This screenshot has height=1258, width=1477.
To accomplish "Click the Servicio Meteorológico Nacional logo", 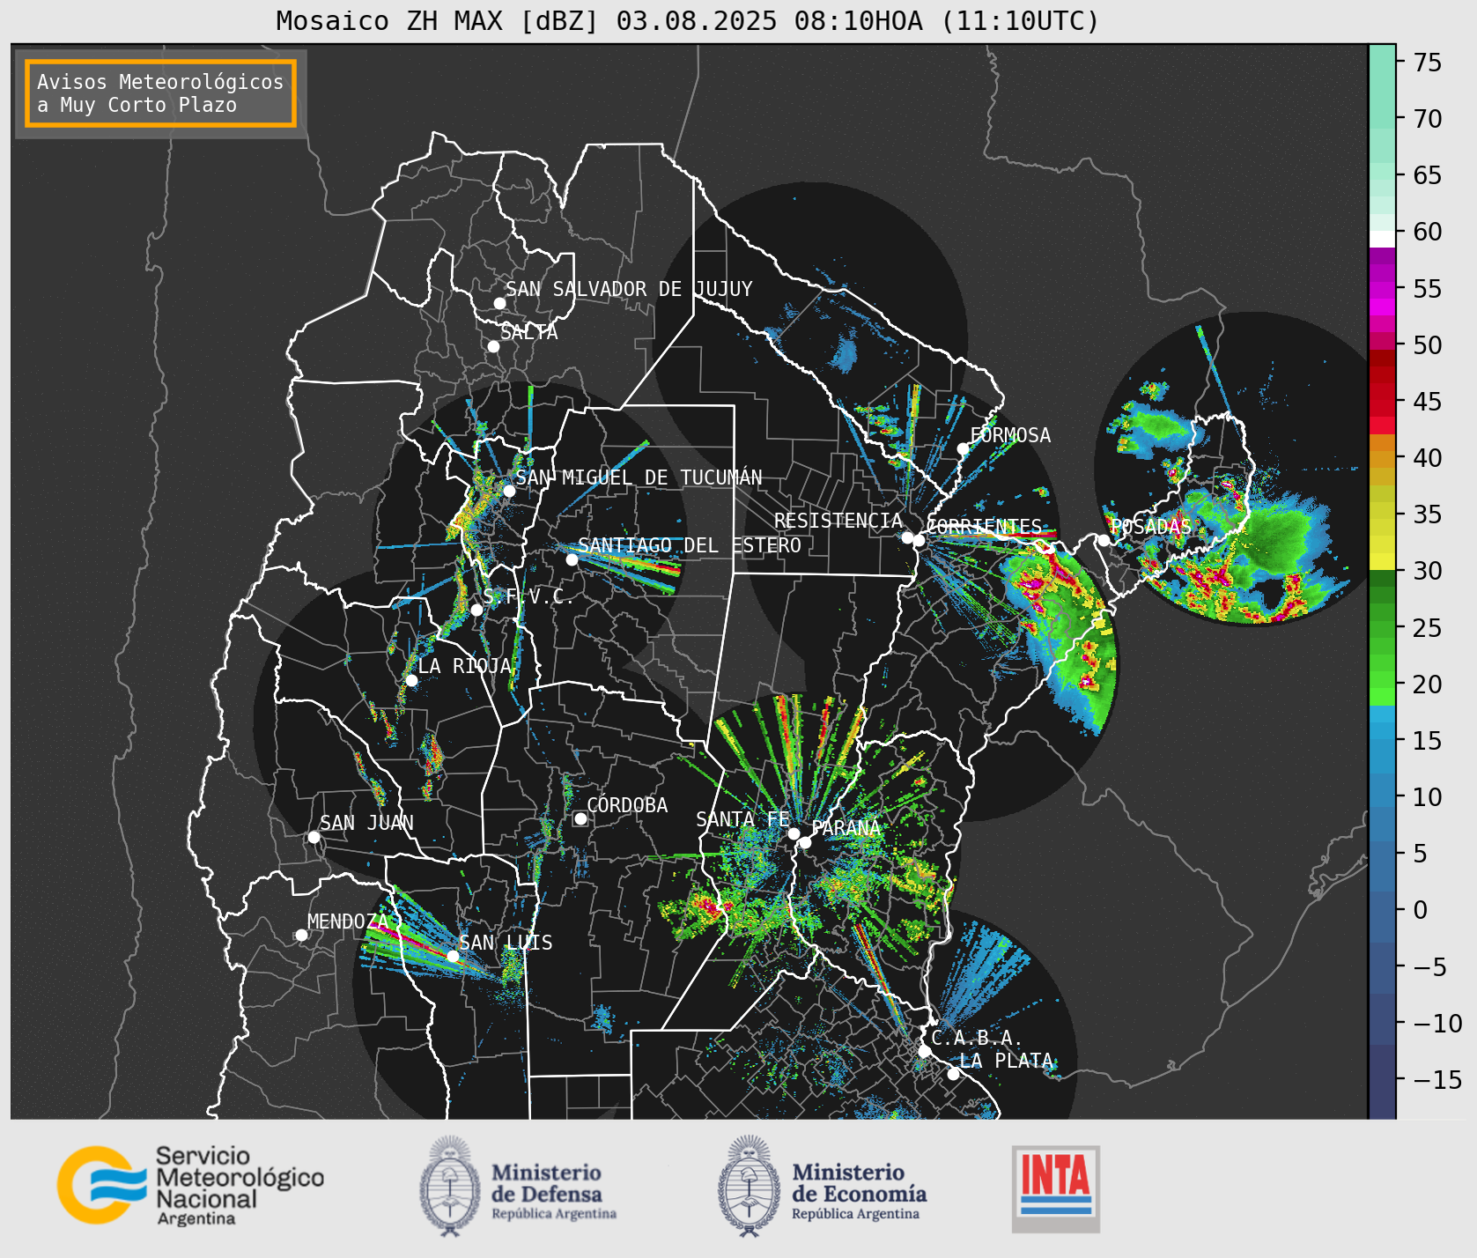I will [x=190, y=1185].
